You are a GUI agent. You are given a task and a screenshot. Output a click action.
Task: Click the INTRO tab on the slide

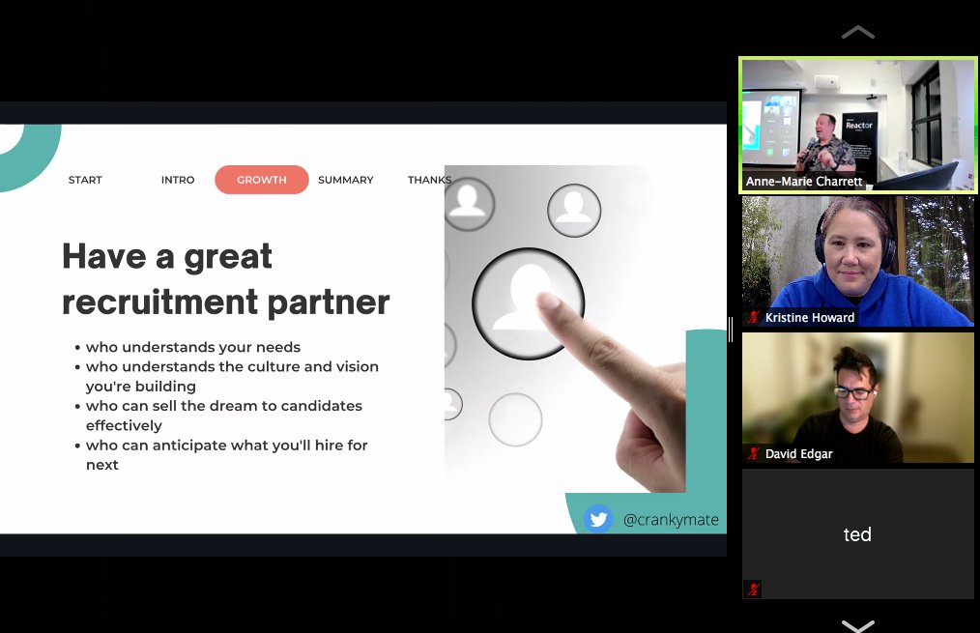178,180
